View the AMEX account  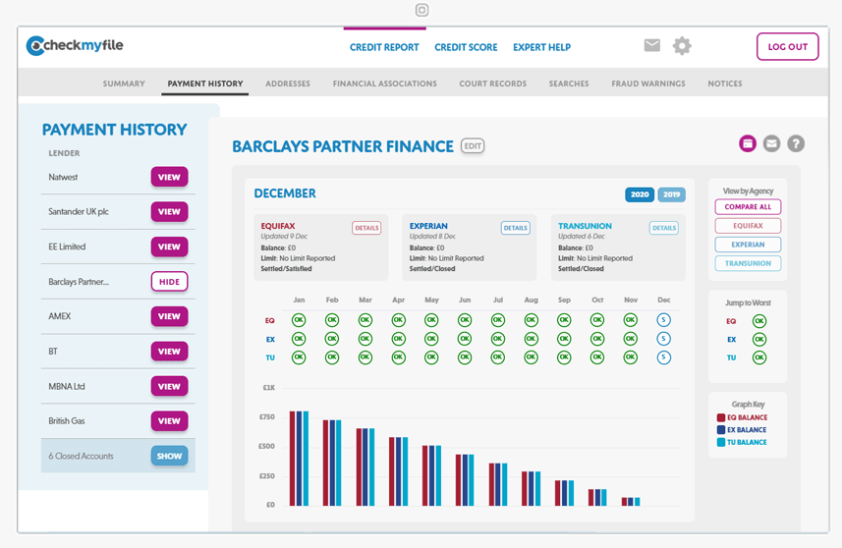coord(169,316)
